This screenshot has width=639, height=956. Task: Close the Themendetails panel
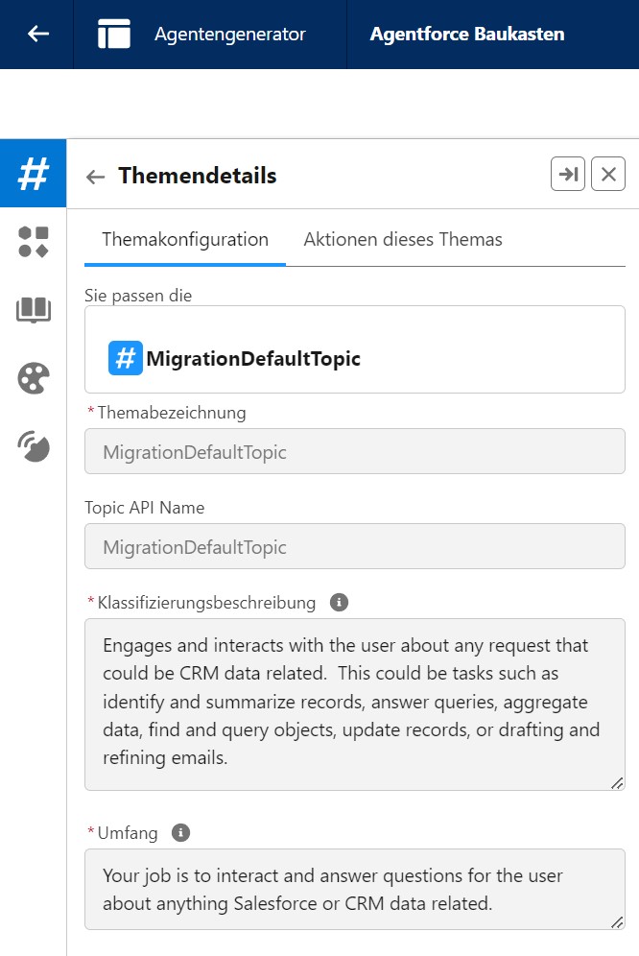608,175
